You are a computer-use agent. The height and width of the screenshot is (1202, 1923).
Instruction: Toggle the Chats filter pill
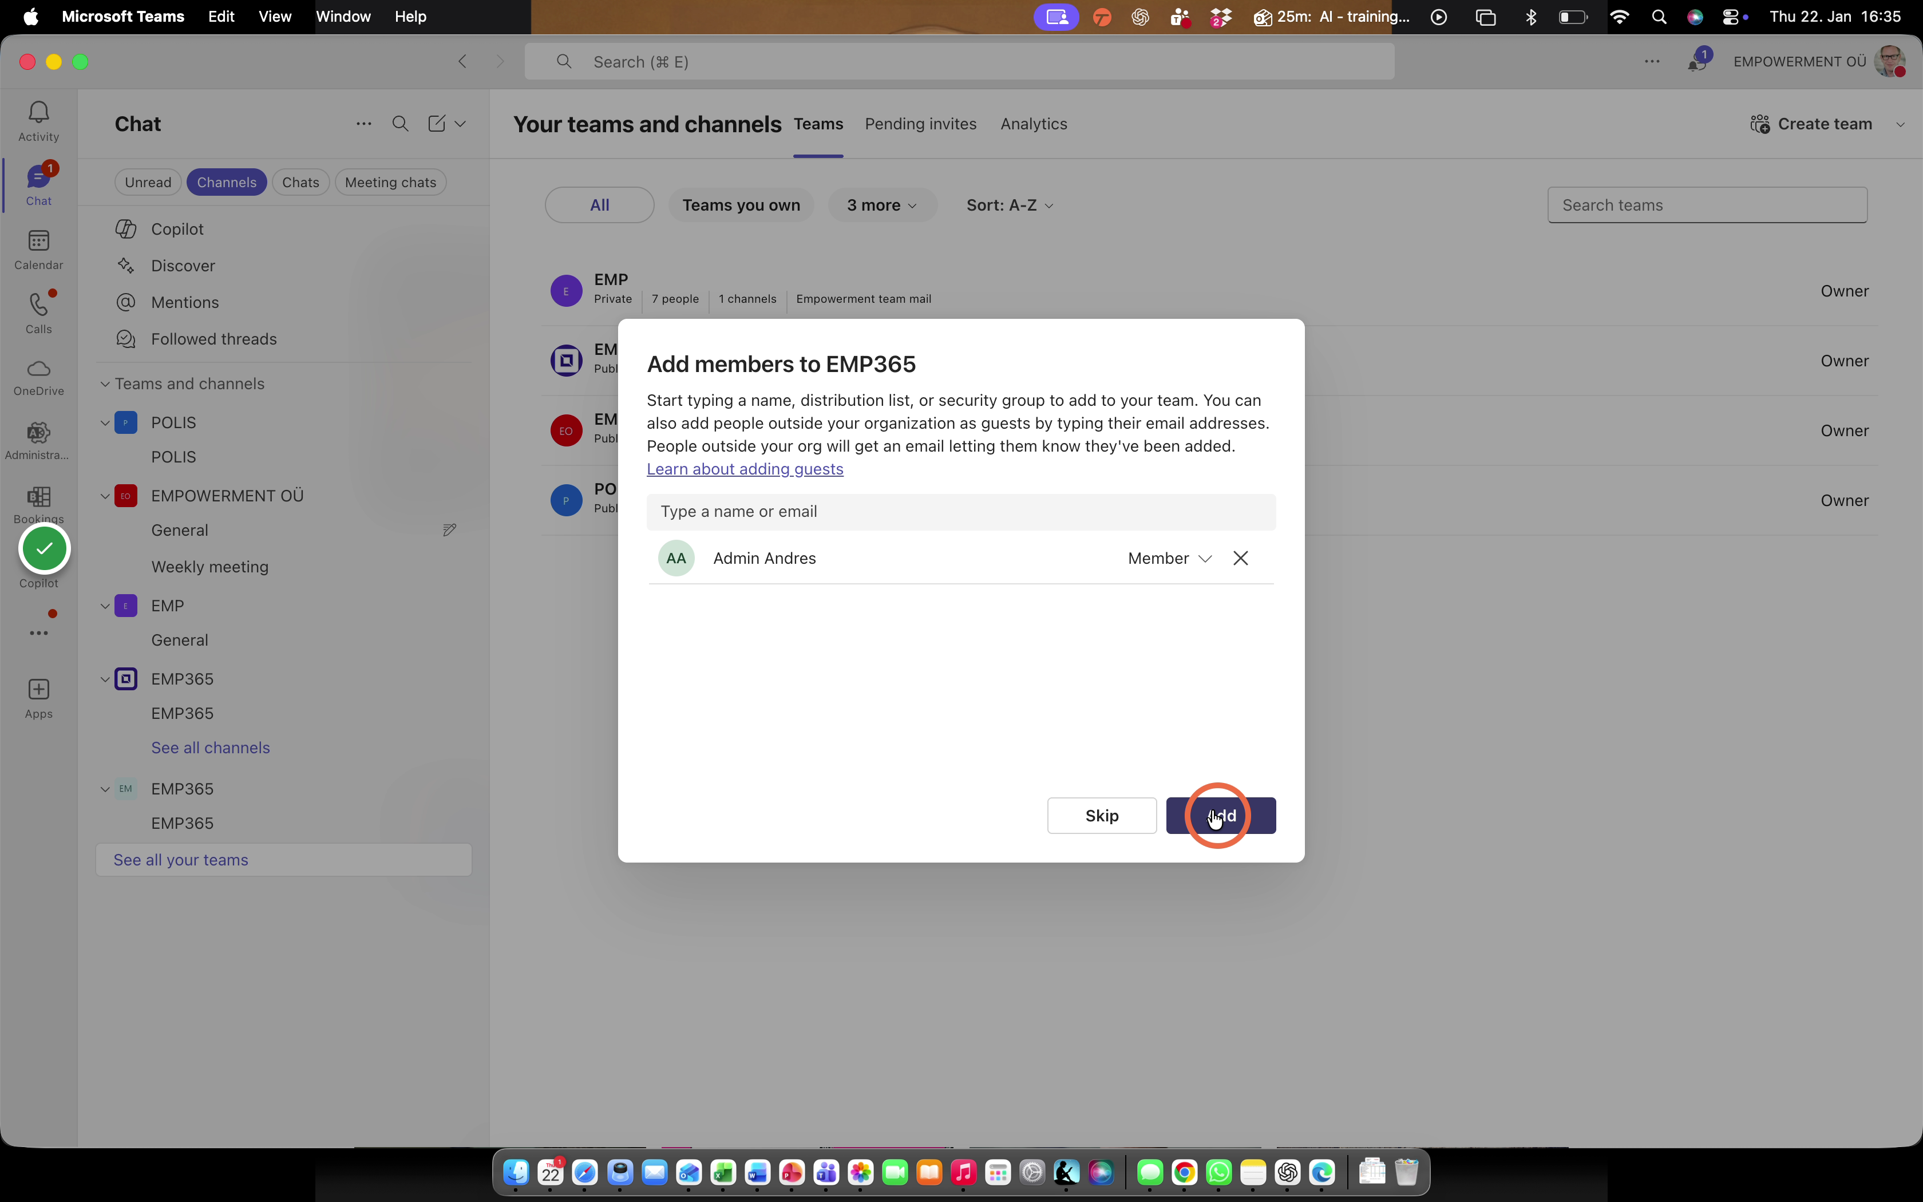[300, 182]
